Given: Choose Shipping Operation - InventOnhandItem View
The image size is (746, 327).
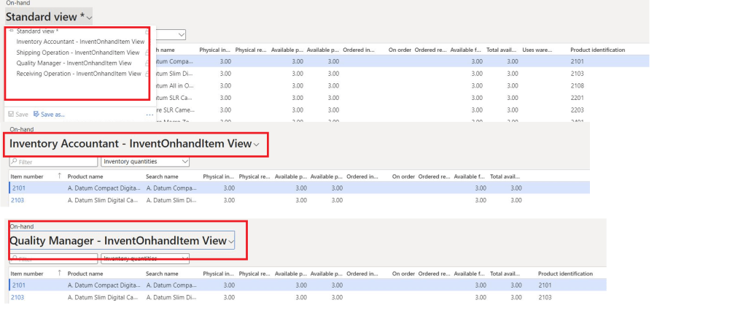Looking at the screenshot, I should point(78,53).
